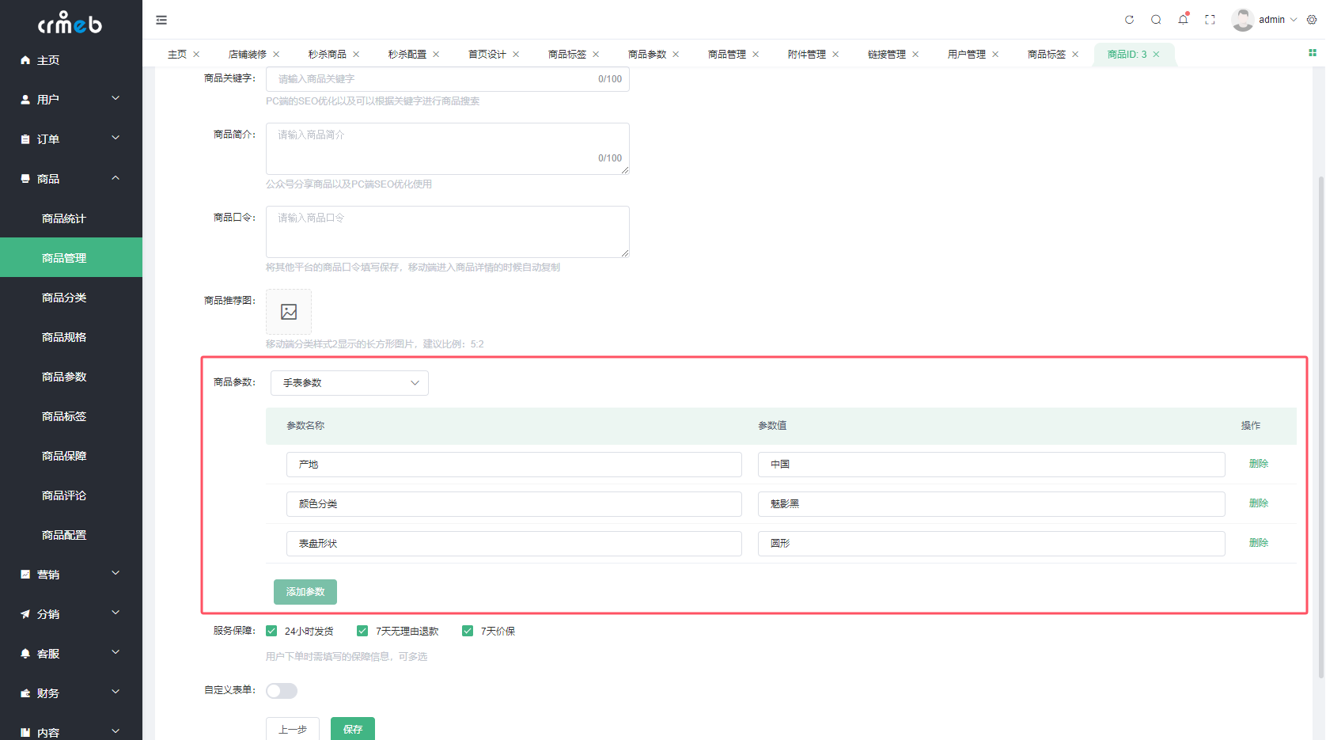Image resolution: width=1326 pixels, height=740 pixels.
Task: Delete the 产地 parameter row
Action: tap(1259, 464)
